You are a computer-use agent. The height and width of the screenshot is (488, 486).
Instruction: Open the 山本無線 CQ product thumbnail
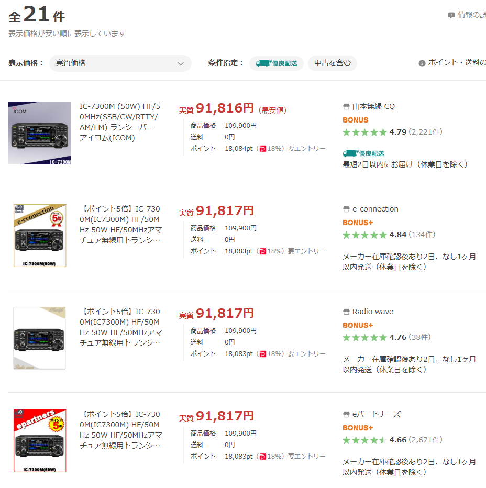point(40,133)
